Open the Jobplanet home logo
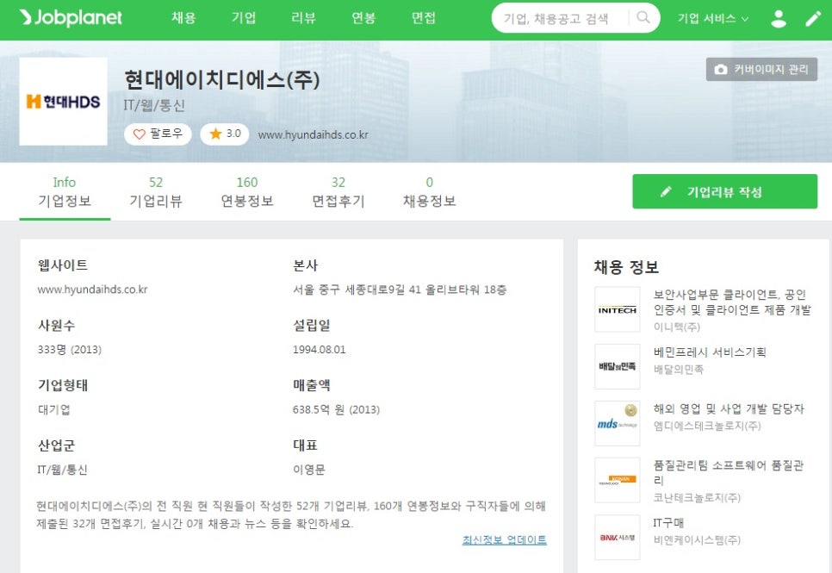Image resolution: width=832 pixels, height=573 pixels. tap(71, 17)
